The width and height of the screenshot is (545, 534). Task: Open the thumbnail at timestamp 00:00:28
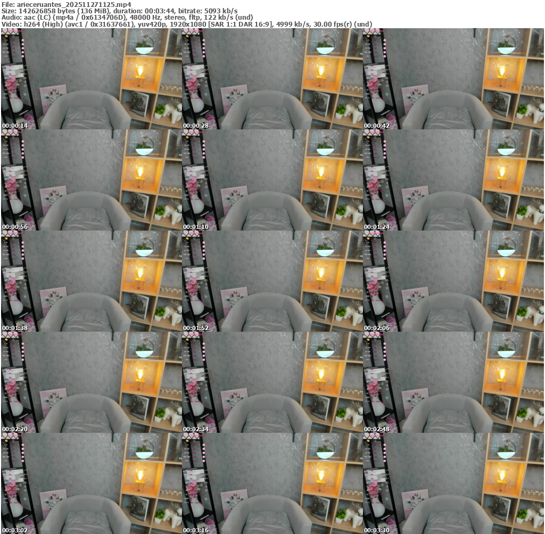pyautogui.click(x=272, y=79)
